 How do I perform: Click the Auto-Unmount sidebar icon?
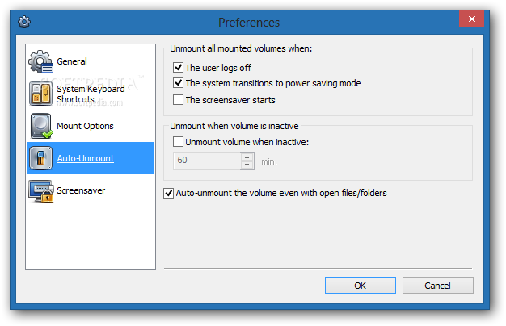click(x=41, y=158)
